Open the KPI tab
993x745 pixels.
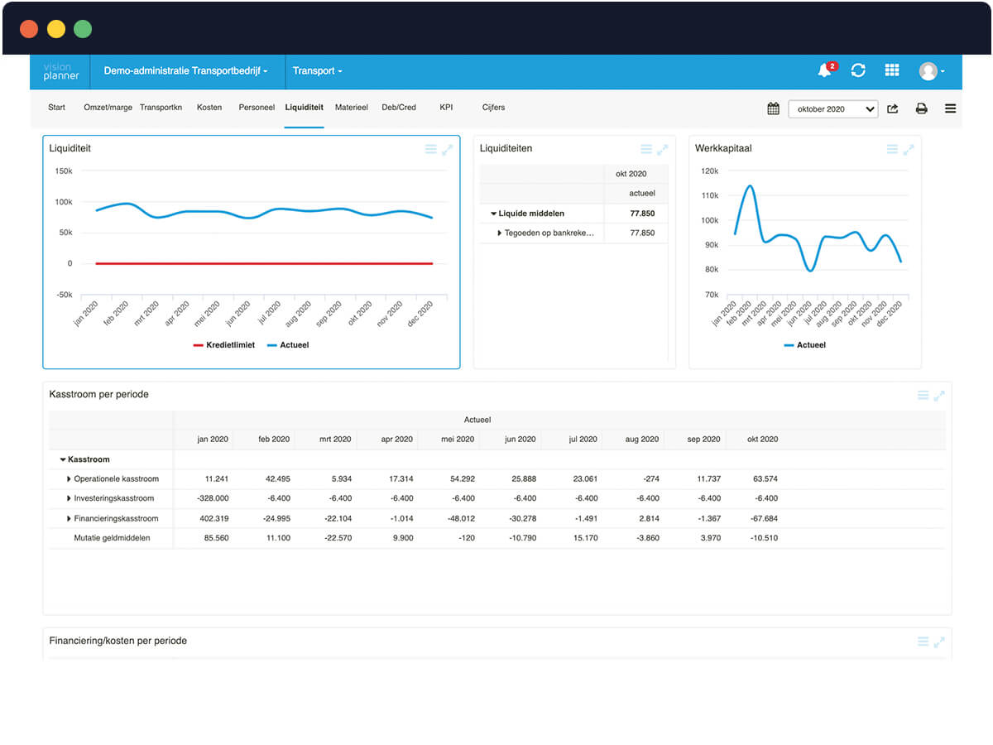click(x=446, y=108)
